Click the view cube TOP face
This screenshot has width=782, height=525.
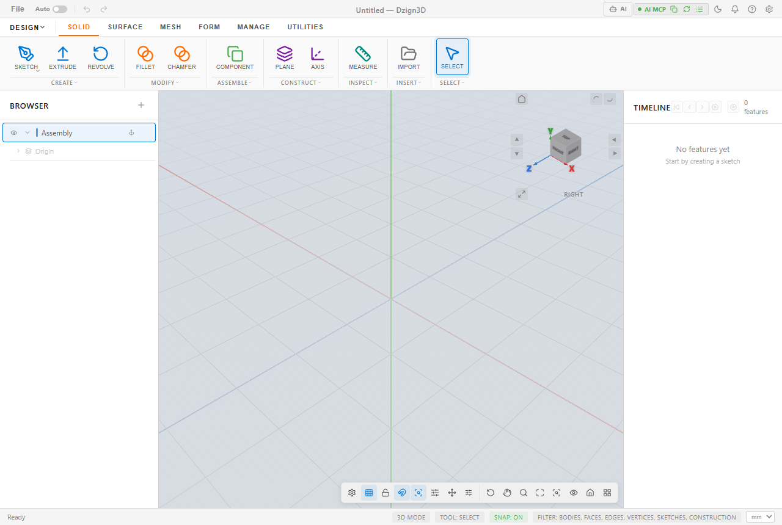[x=566, y=137]
